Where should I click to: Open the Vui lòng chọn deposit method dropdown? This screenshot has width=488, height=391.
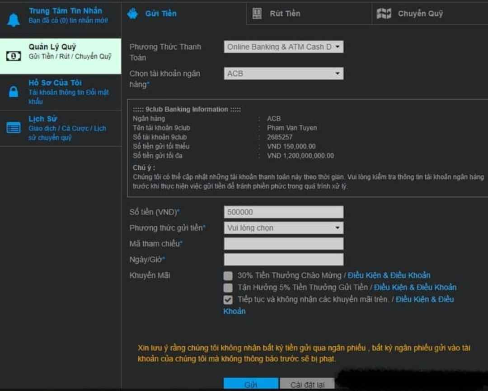283,228
